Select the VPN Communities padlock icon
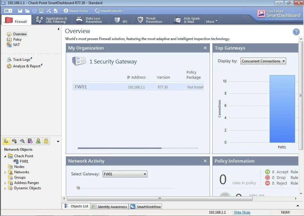The height and width of the screenshot is (216, 304). point(46,141)
